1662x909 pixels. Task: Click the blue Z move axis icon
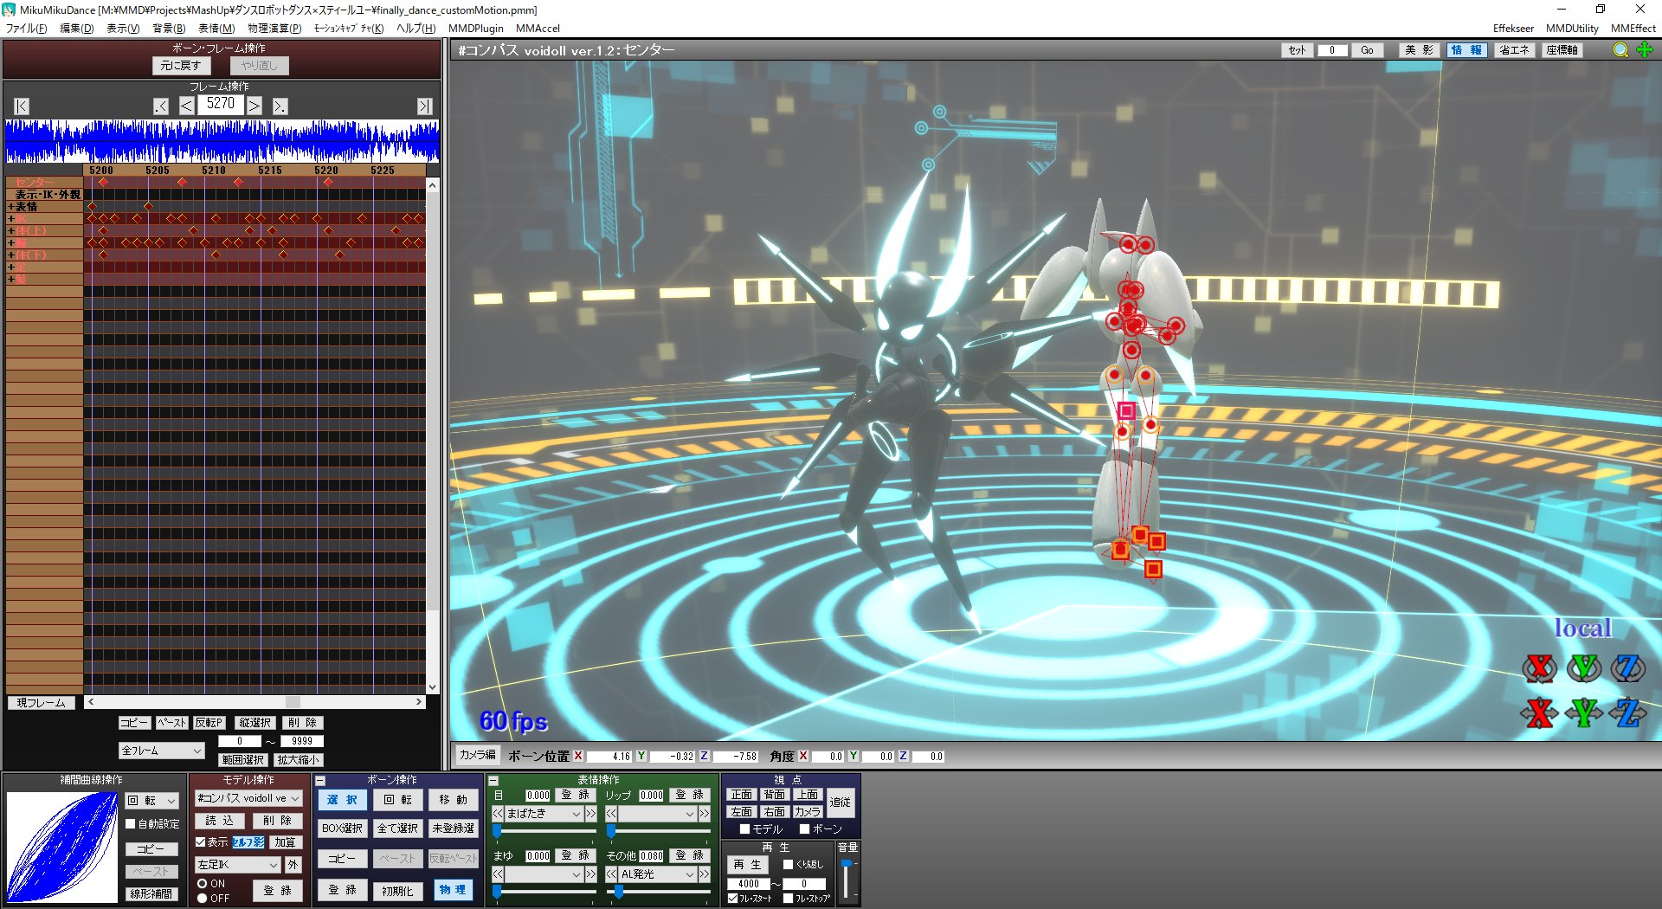click(1627, 713)
